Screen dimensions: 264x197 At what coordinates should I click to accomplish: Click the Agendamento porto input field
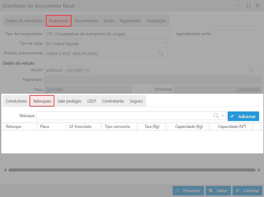tap(237, 34)
